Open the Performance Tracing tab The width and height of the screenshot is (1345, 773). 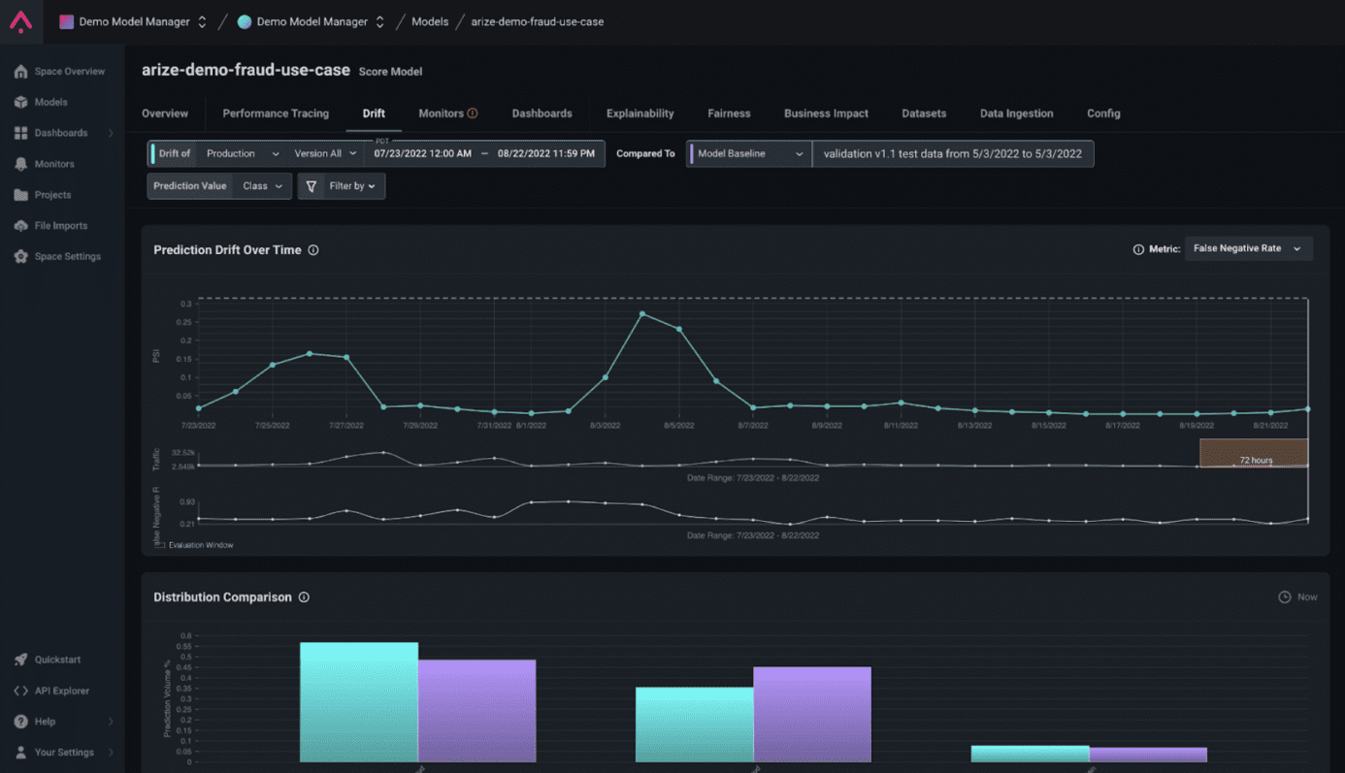pyautogui.click(x=275, y=113)
